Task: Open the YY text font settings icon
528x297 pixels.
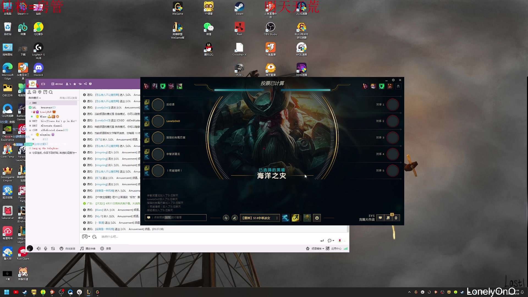Action: pyautogui.click(x=95, y=237)
